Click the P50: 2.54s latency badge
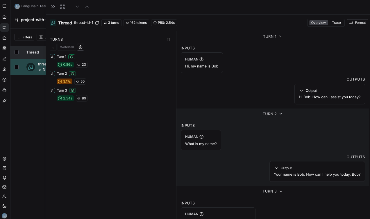Screen dimensions: 370x219 164,23
